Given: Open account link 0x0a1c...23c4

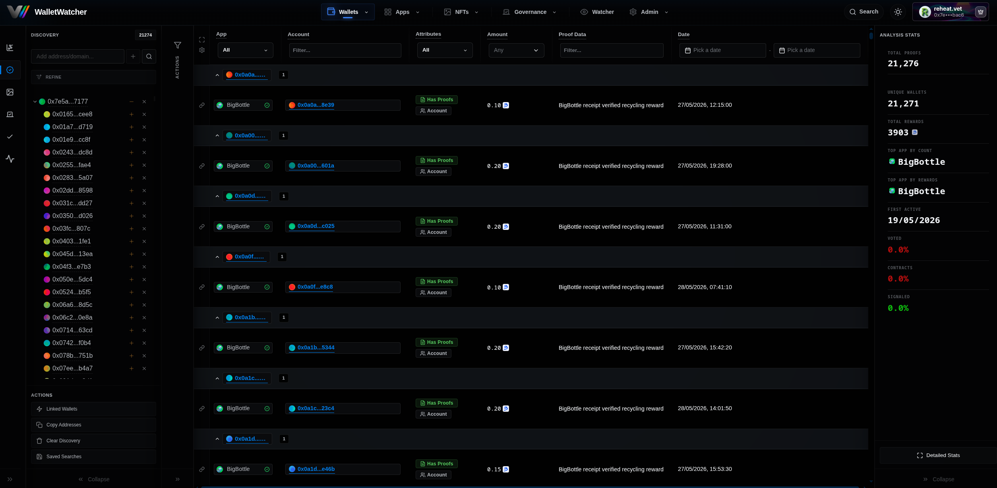Looking at the screenshot, I should pyautogui.click(x=316, y=408).
